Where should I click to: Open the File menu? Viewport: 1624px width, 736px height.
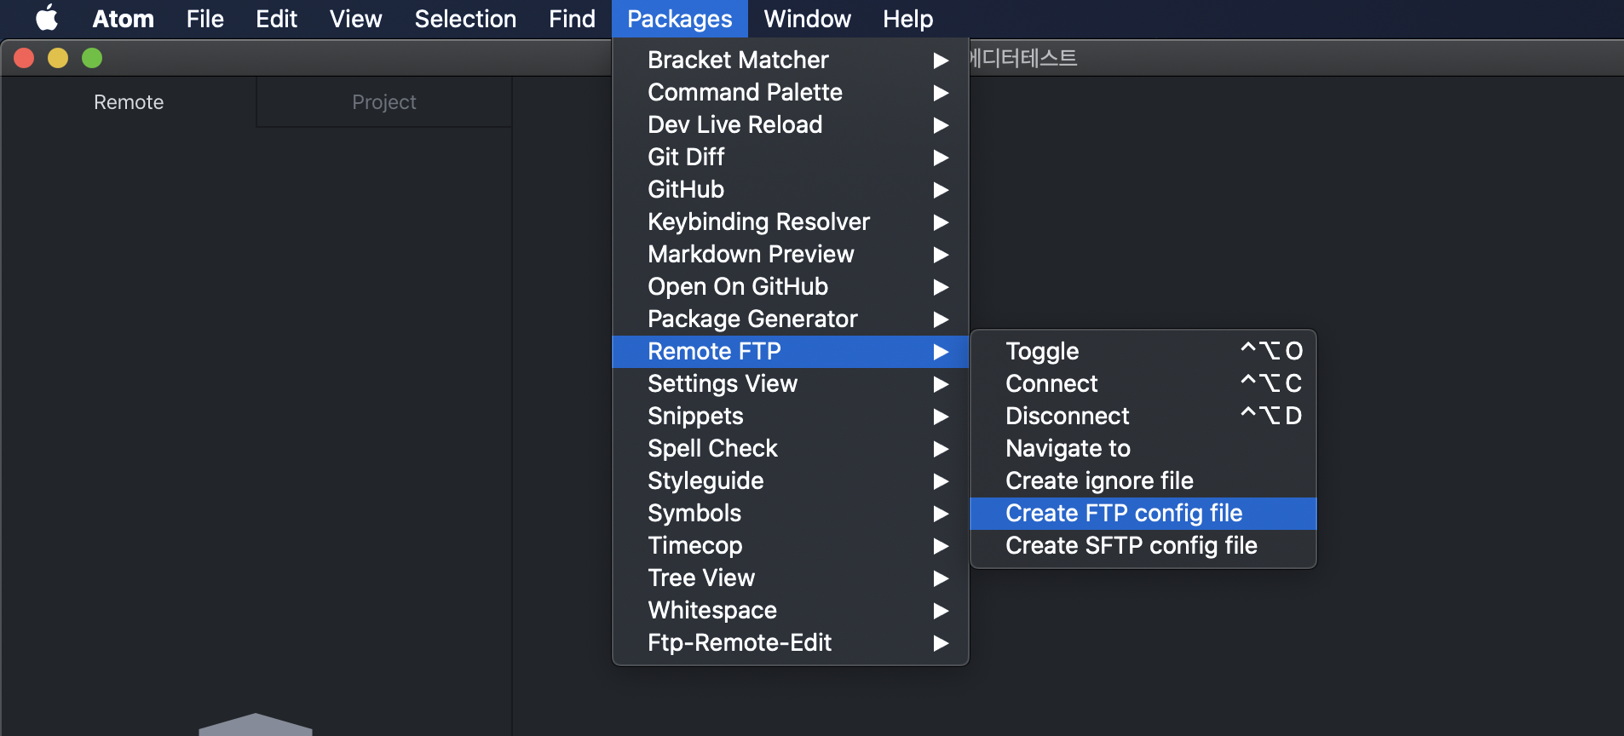(x=204, y=19)
